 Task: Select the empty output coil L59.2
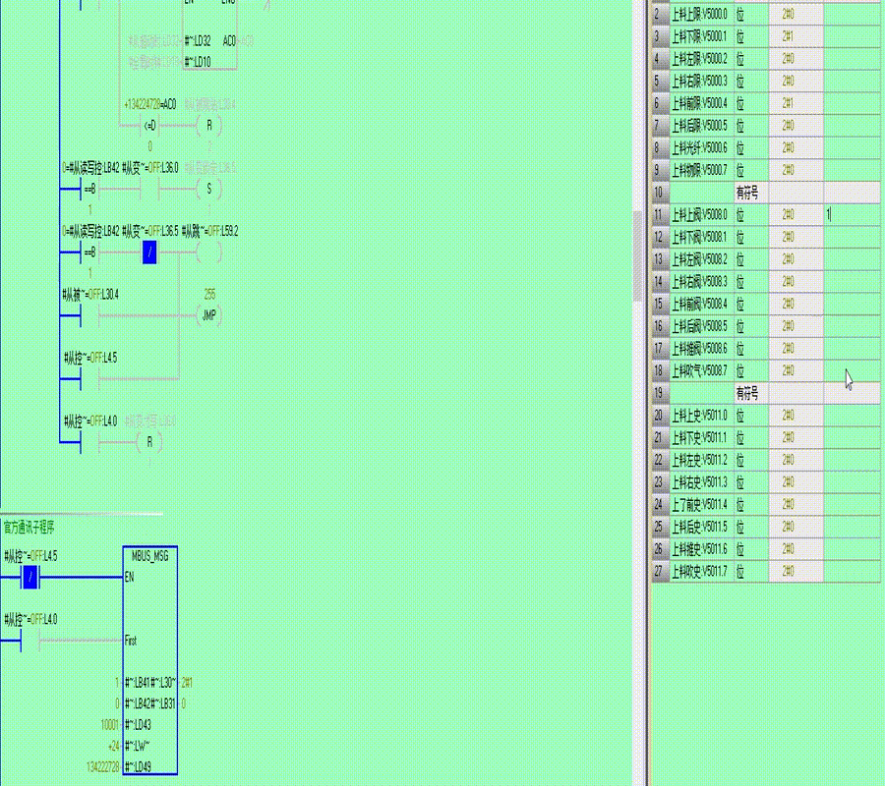coord(208,253)
